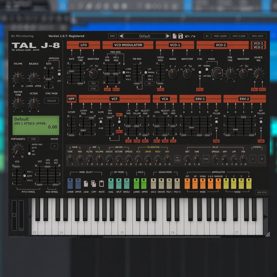The height and width of the screenshot is (277, 277).
Task: Click the delay SYNC button
Action: 206,159
